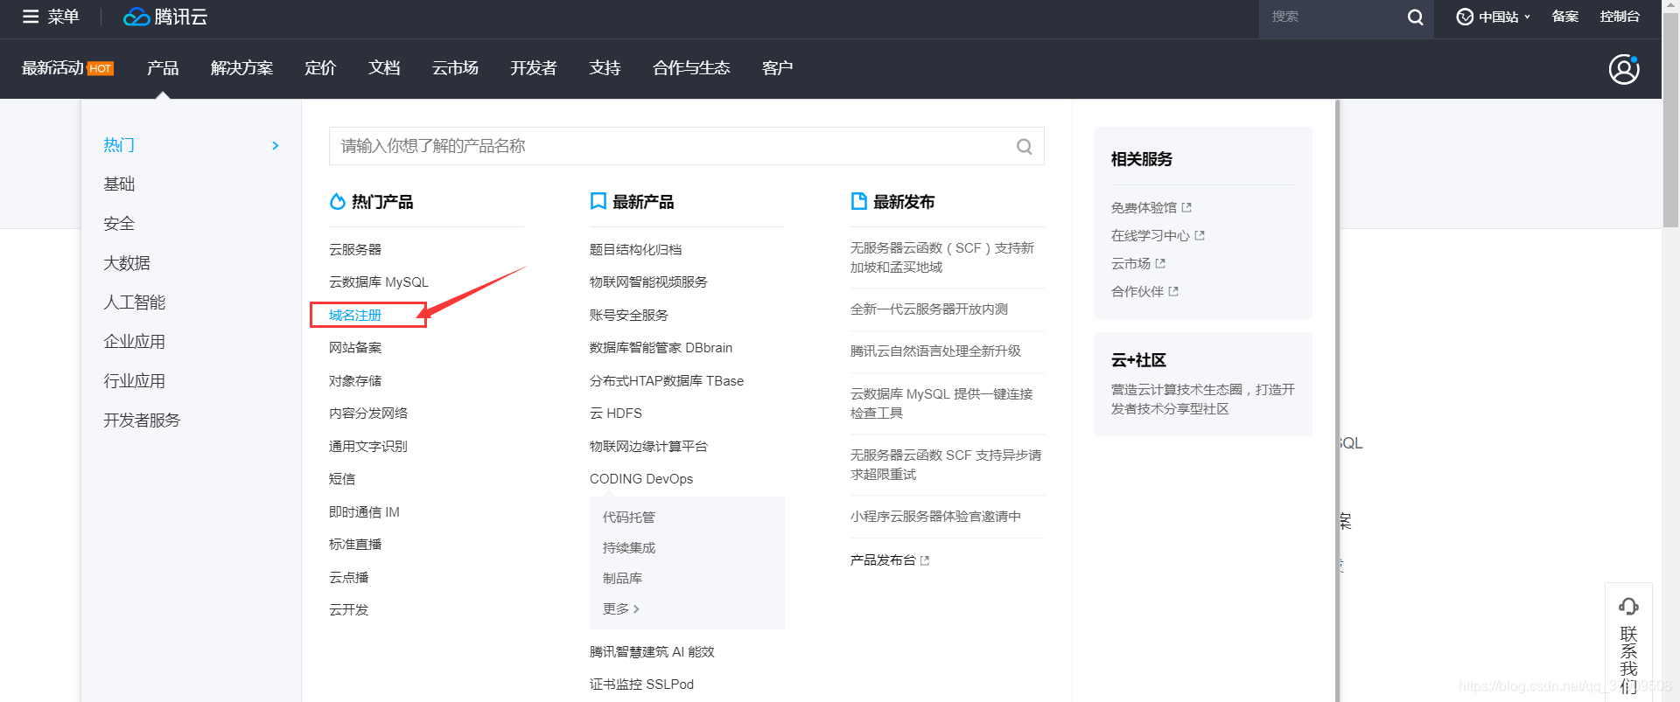The height and width of the screenshot is (702, 1680).
Task: Open the 云服务器 product link
Action: coord(355,250)
